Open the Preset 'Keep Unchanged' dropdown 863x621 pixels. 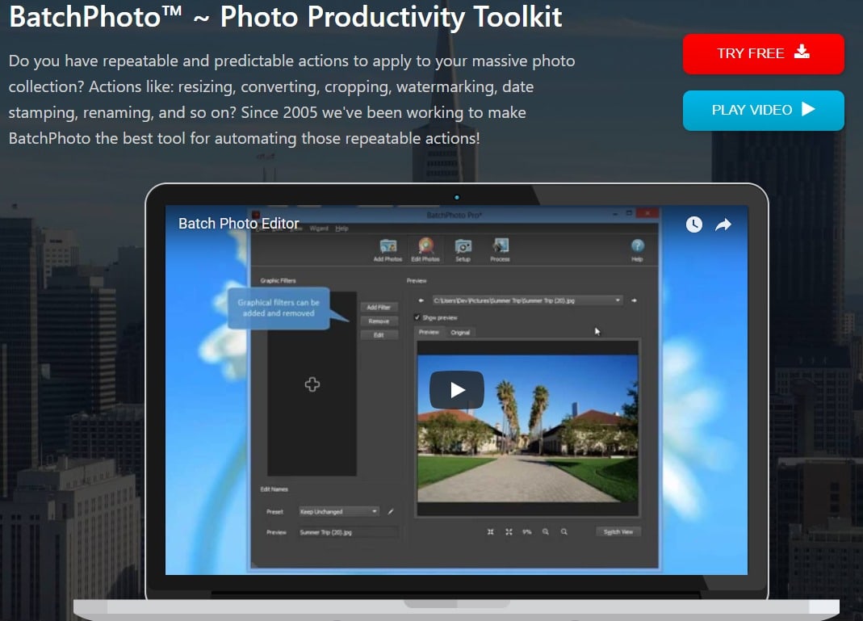tap(339, 511)
